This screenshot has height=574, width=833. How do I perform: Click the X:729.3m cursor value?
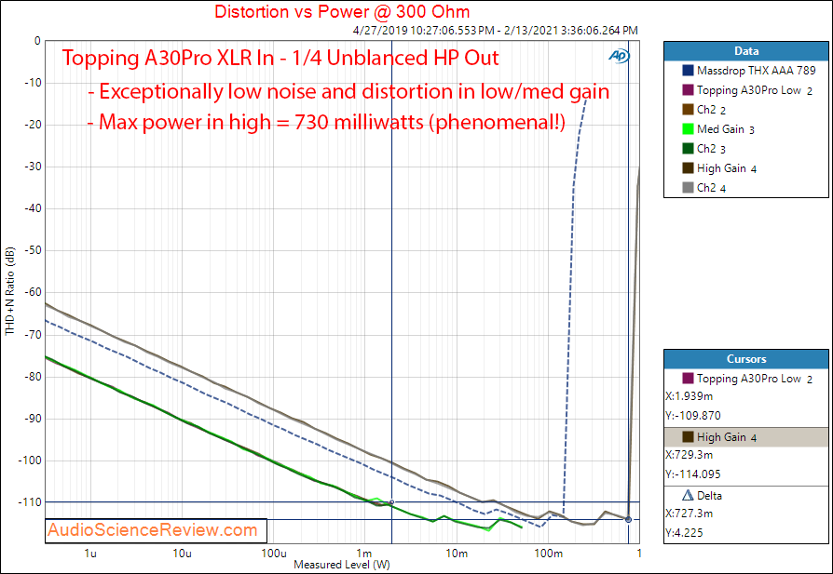pos(689,455)
